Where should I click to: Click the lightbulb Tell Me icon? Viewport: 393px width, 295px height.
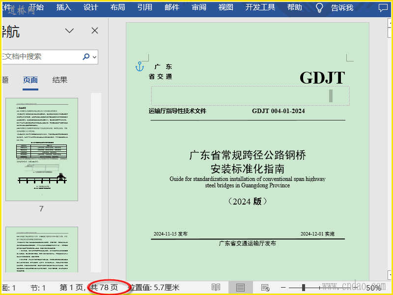tap(319, 8)
